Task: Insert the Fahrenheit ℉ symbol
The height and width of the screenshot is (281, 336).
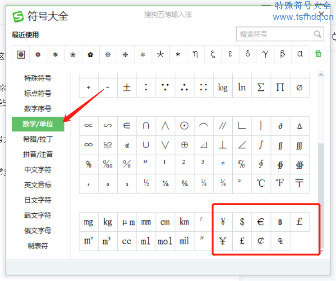Action: click(280, 184)
